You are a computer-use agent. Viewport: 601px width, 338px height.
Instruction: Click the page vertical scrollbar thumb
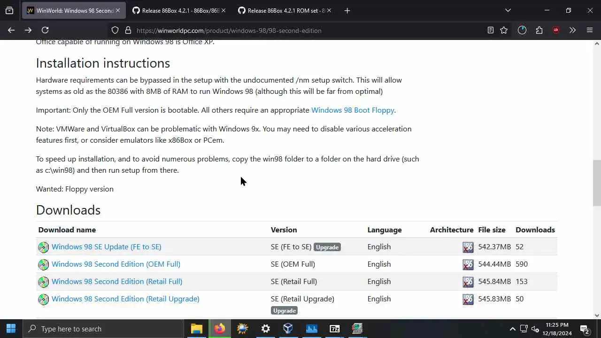click(x=597, y=183)
